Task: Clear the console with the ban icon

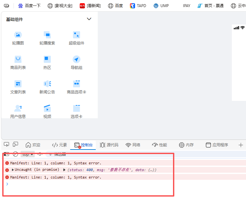Action: coord(15,154)
